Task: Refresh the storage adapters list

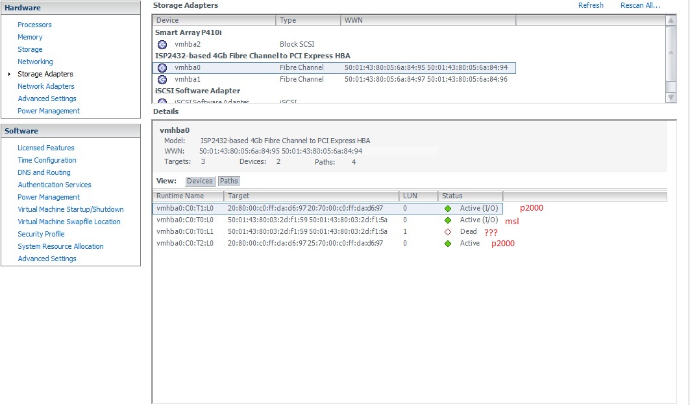Action: pos(591,5)
